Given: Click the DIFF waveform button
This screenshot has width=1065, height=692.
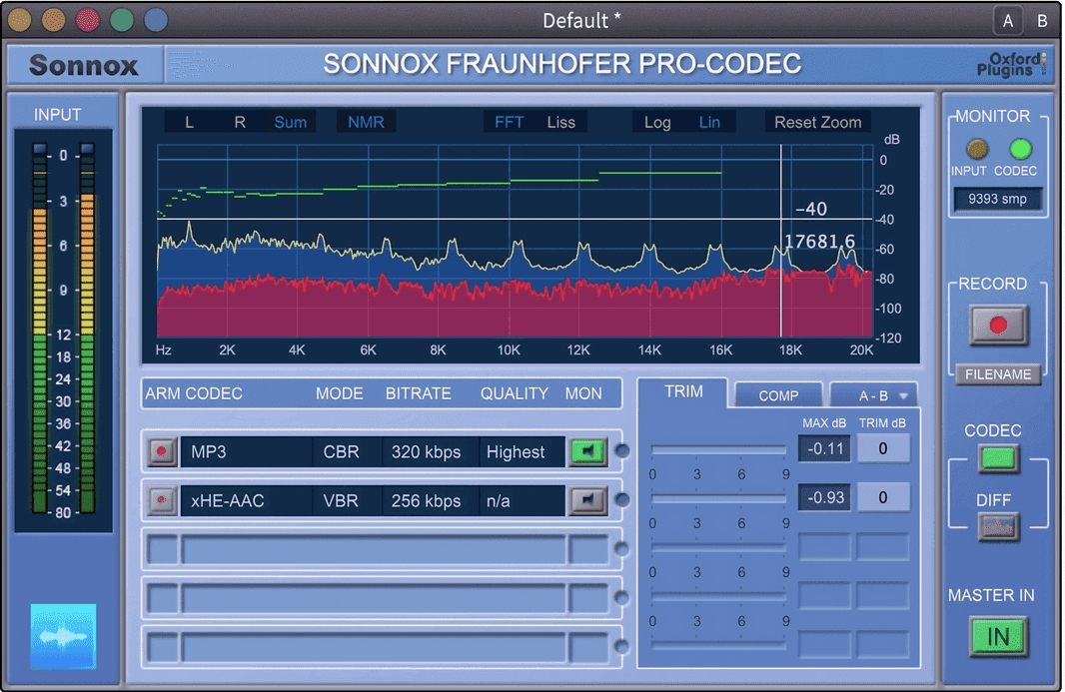Looking at the screenshot, I should tap(998, 526).
